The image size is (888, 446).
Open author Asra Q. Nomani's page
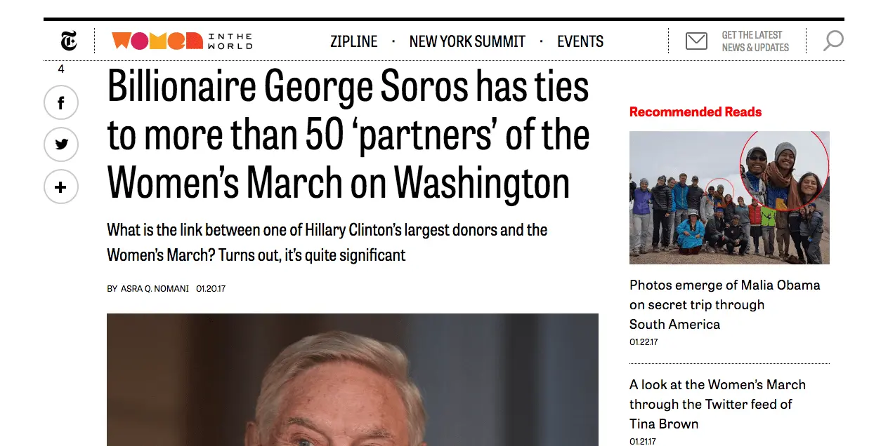(155, 289)
